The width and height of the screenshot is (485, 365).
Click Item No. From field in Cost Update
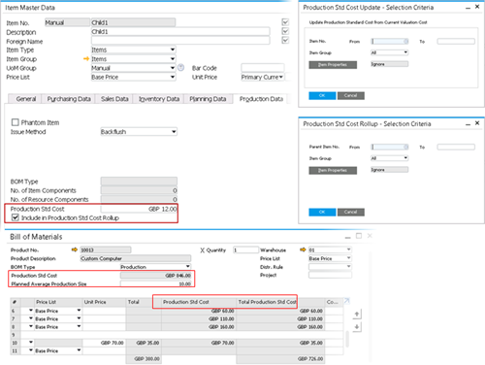pyautogui.click(x=390, y=41)
